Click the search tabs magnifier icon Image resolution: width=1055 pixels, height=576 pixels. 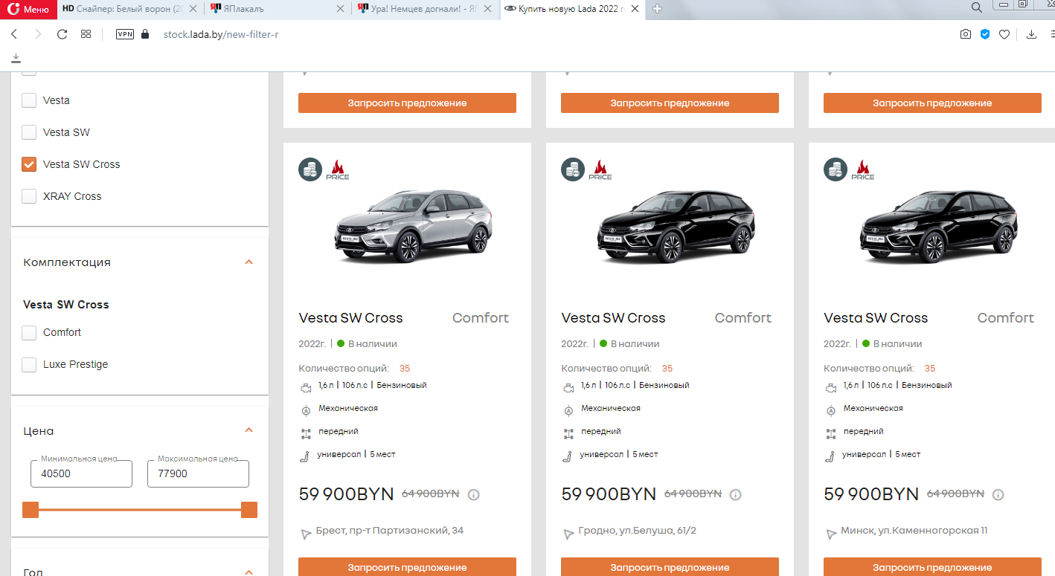[x=977, y=7]
